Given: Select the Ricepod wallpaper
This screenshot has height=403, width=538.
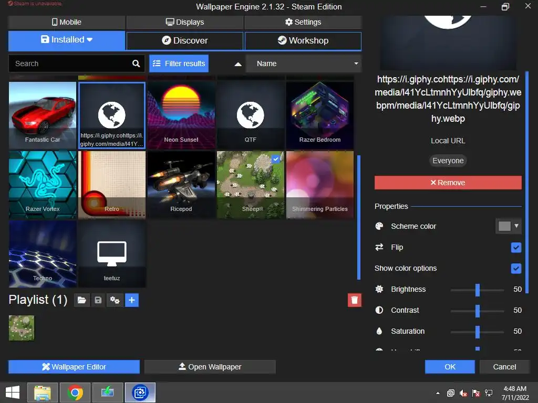Looking at the screenshot, I should click(181, 184).
